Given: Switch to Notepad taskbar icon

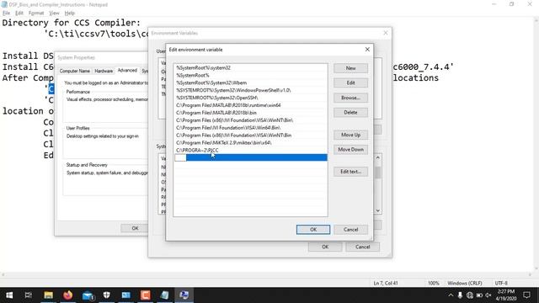Looking at the screenshot, I should pos(165,295).
